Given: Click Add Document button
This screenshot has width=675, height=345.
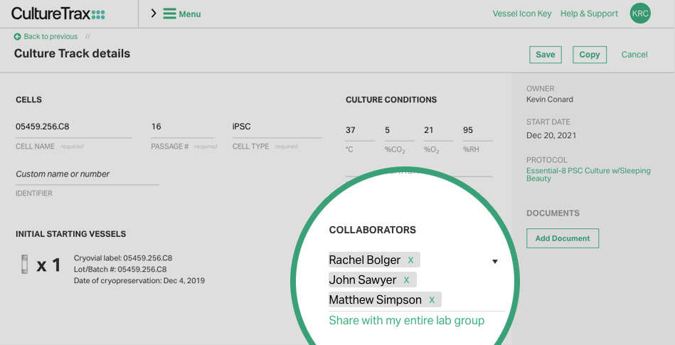Looking at the screenshot, I should point(562,238).
